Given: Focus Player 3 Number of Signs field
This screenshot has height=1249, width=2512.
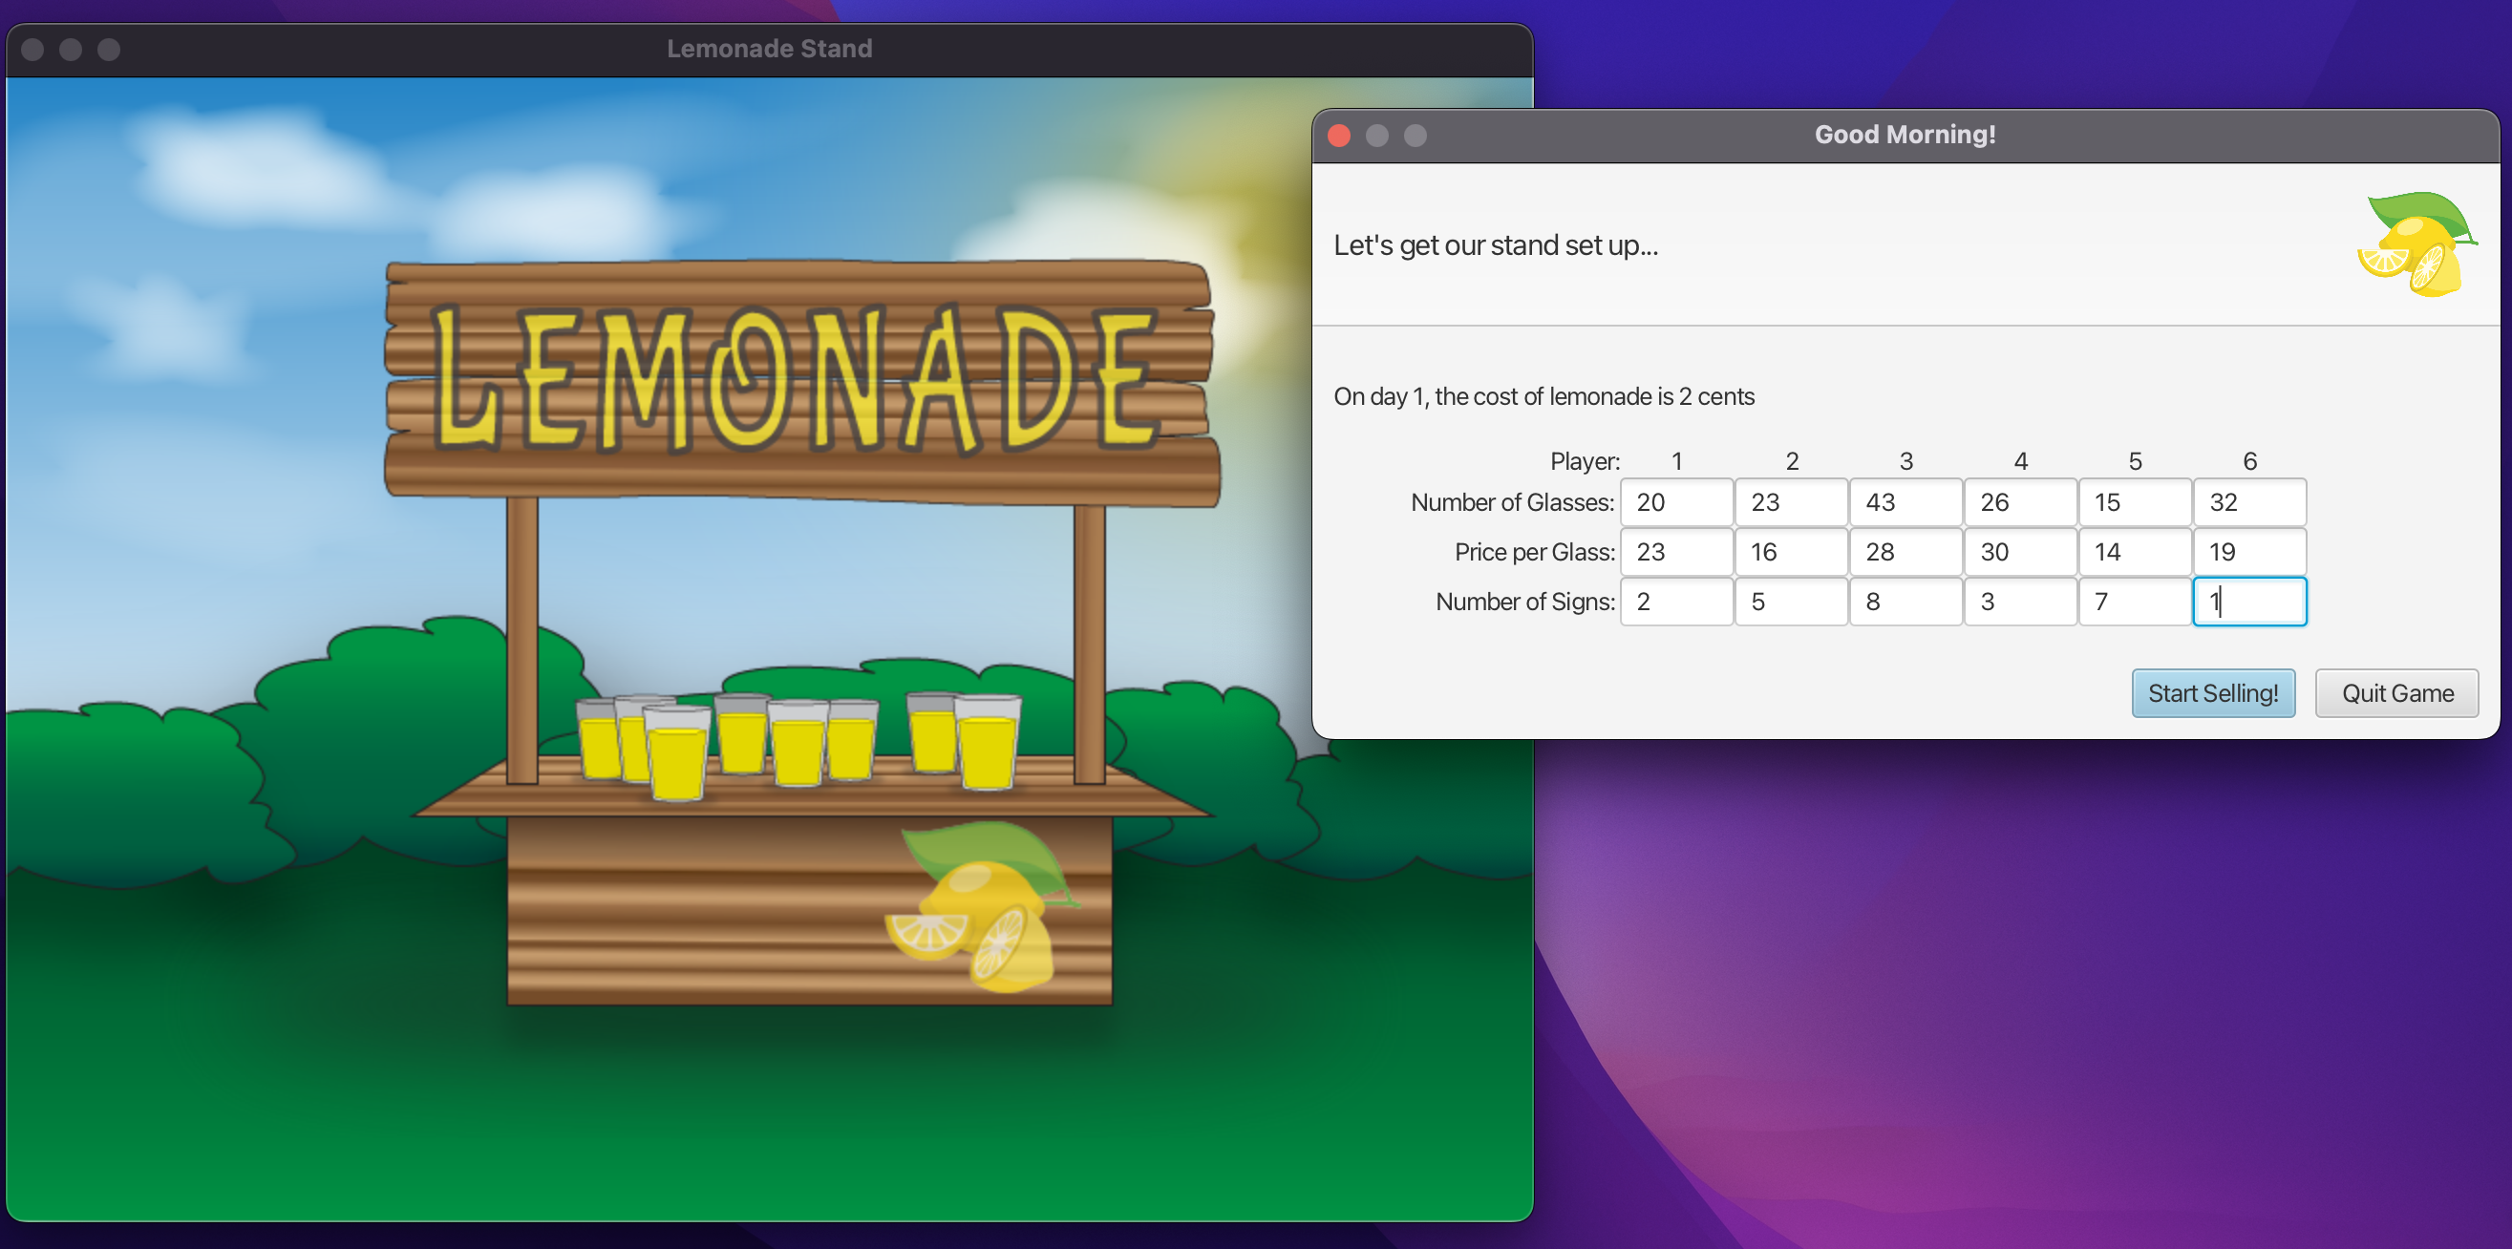Looking at the screenshot, I should click(x=1905, y=602).
